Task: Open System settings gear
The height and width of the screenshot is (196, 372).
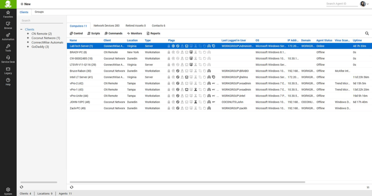Action: 8,191
